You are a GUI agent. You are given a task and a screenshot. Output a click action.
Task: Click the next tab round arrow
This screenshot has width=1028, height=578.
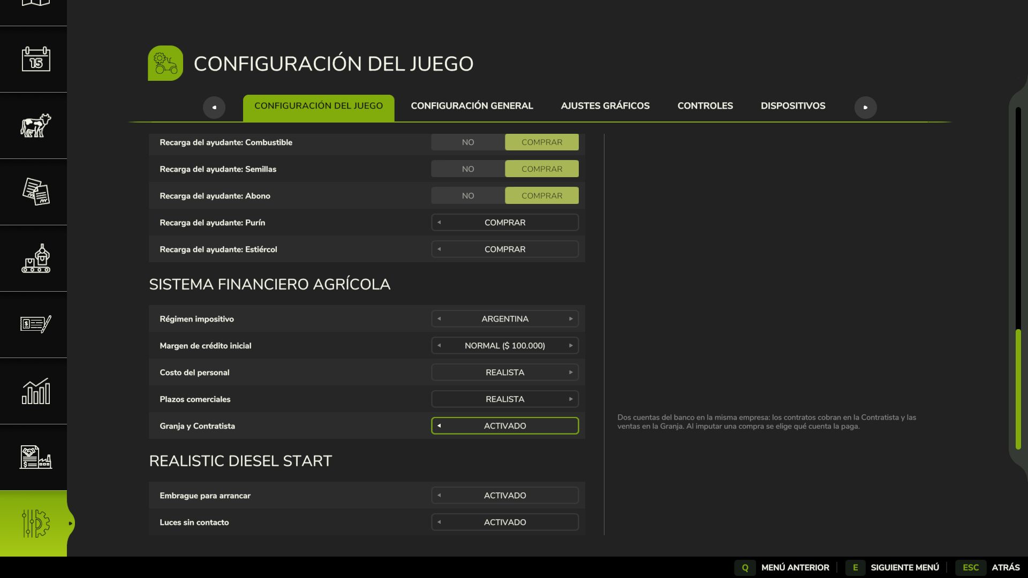(x=865, y=107)
